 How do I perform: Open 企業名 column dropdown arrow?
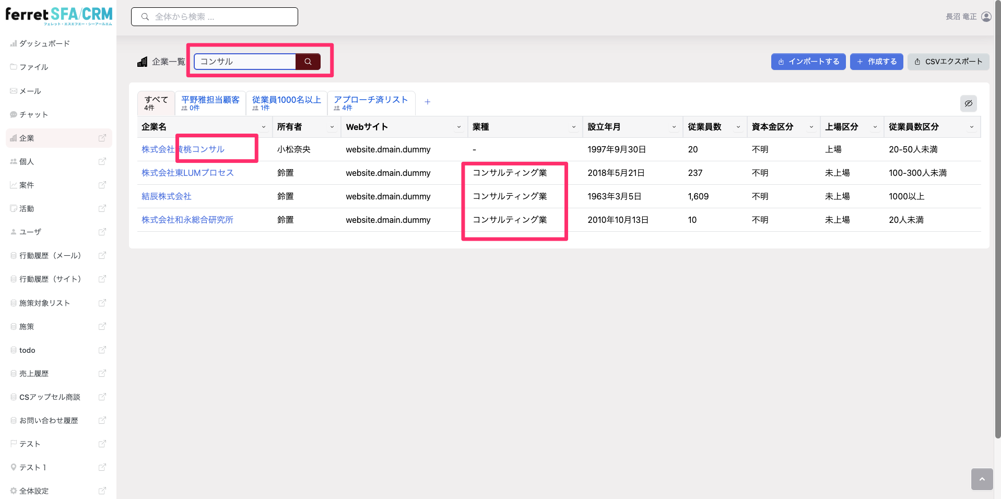coord(264,127)
